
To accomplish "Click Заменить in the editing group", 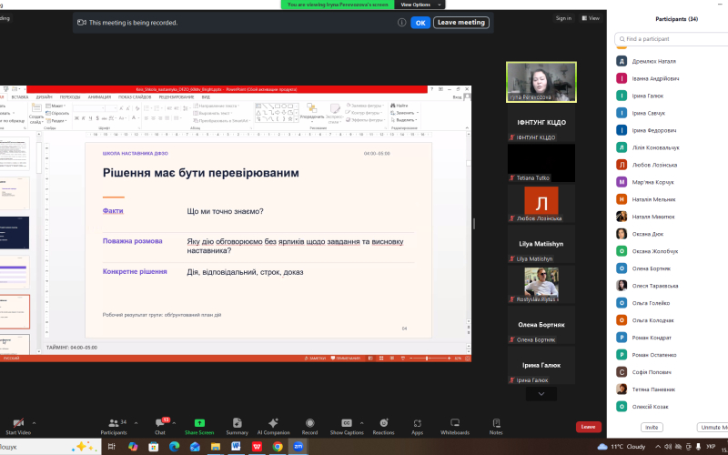I will click(404, 113).
